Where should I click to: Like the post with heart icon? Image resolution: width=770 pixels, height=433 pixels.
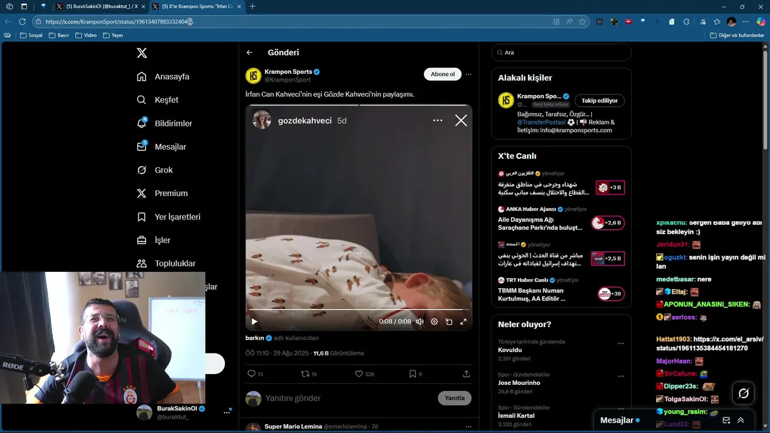click(359, 373)
